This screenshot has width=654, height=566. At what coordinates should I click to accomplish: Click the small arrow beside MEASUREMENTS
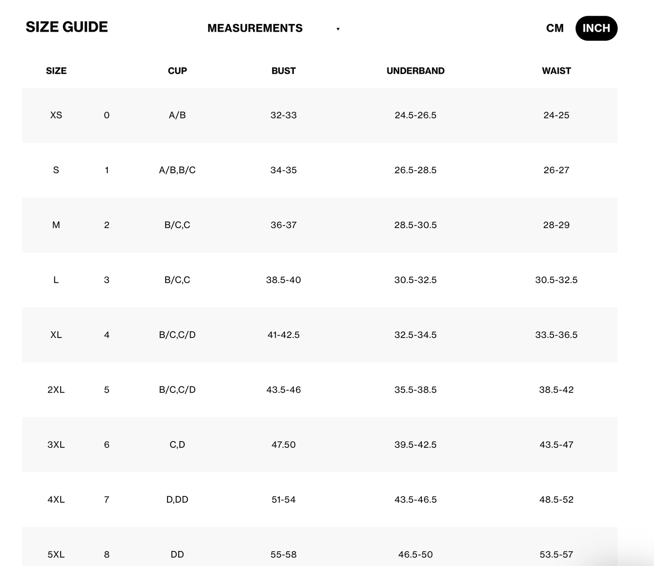[338, 29]
